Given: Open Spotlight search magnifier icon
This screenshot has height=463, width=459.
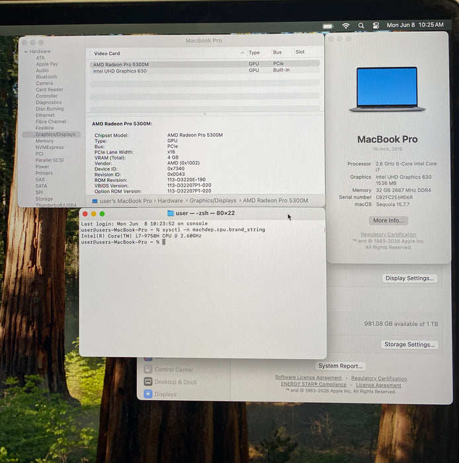Looking at the screenshot, I should point(360,26).
